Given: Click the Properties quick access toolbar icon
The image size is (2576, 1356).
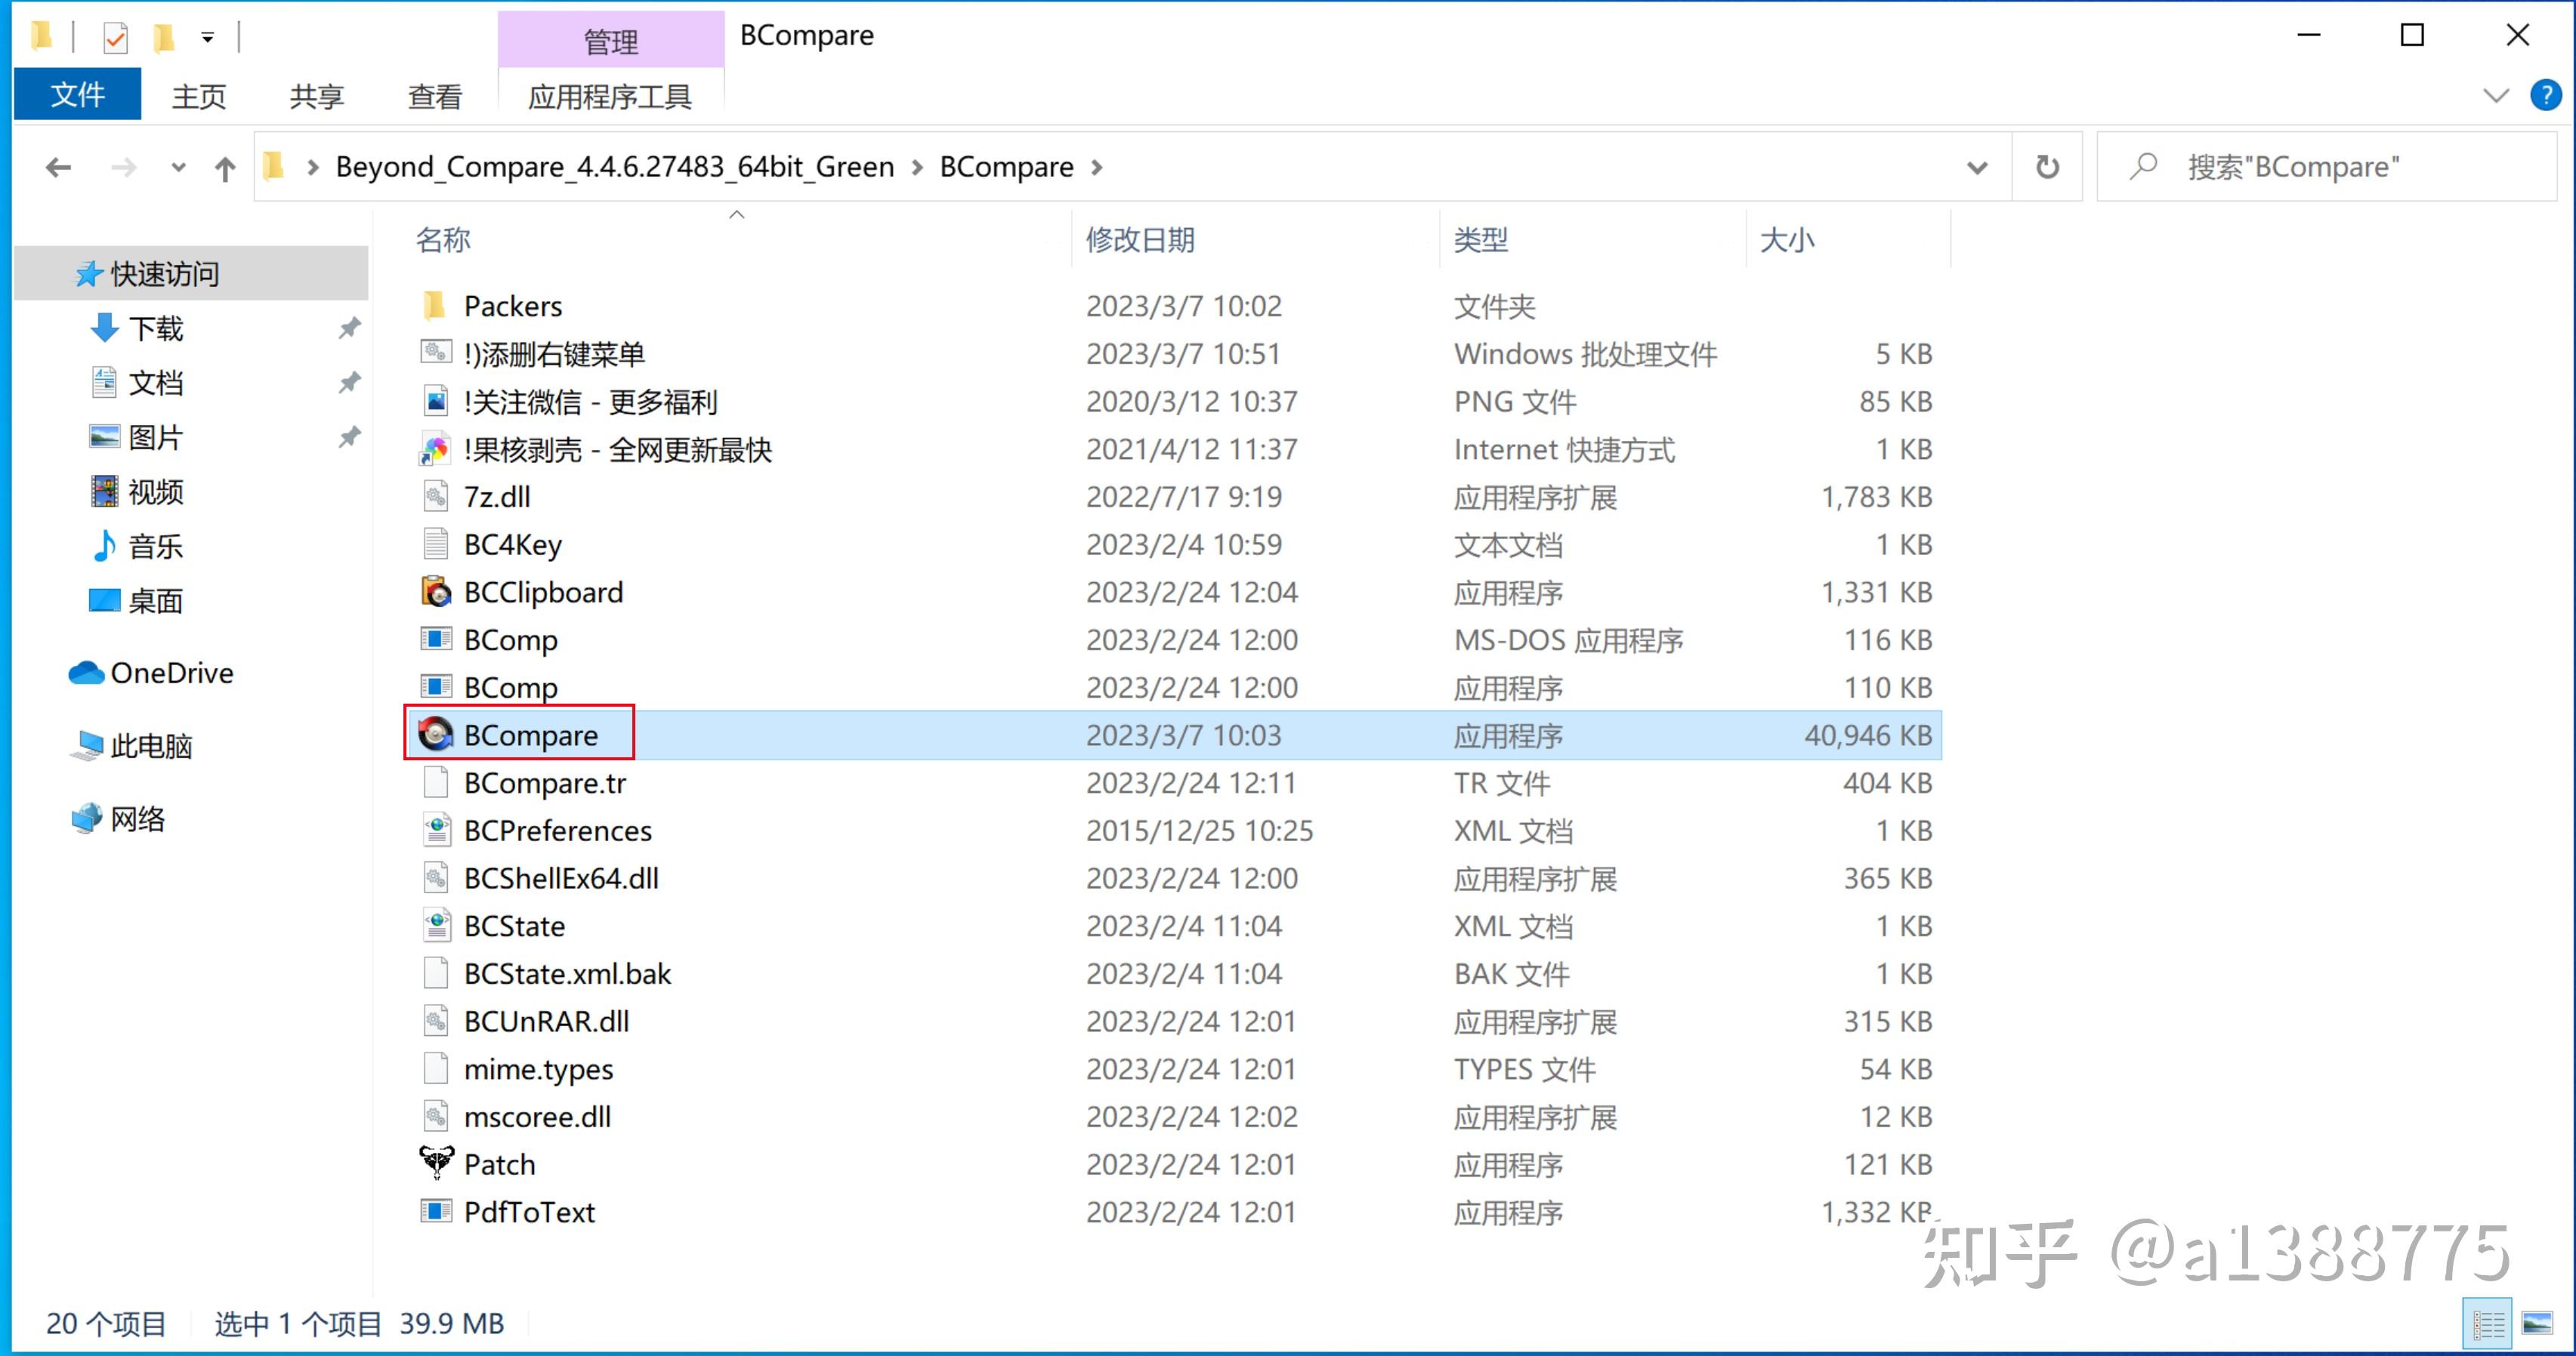Looking at the screenshot, I should coord(116,38).
